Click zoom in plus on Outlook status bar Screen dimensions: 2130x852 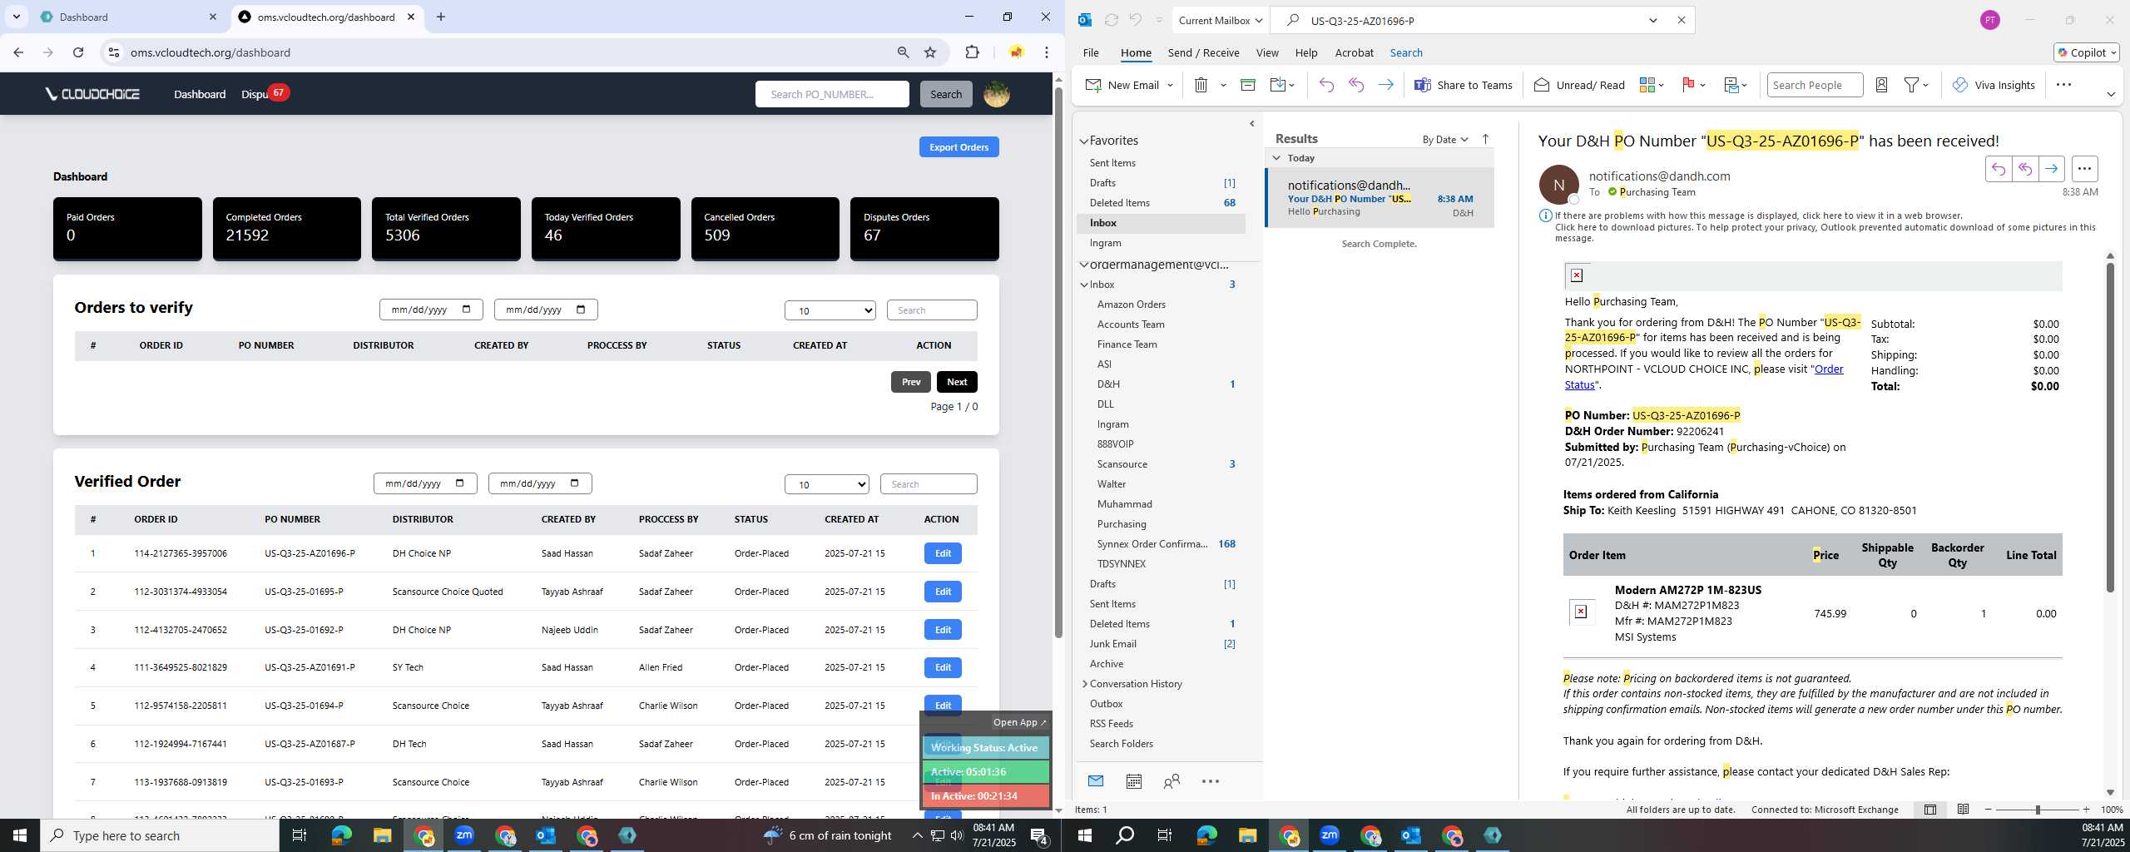(2086, 810)
